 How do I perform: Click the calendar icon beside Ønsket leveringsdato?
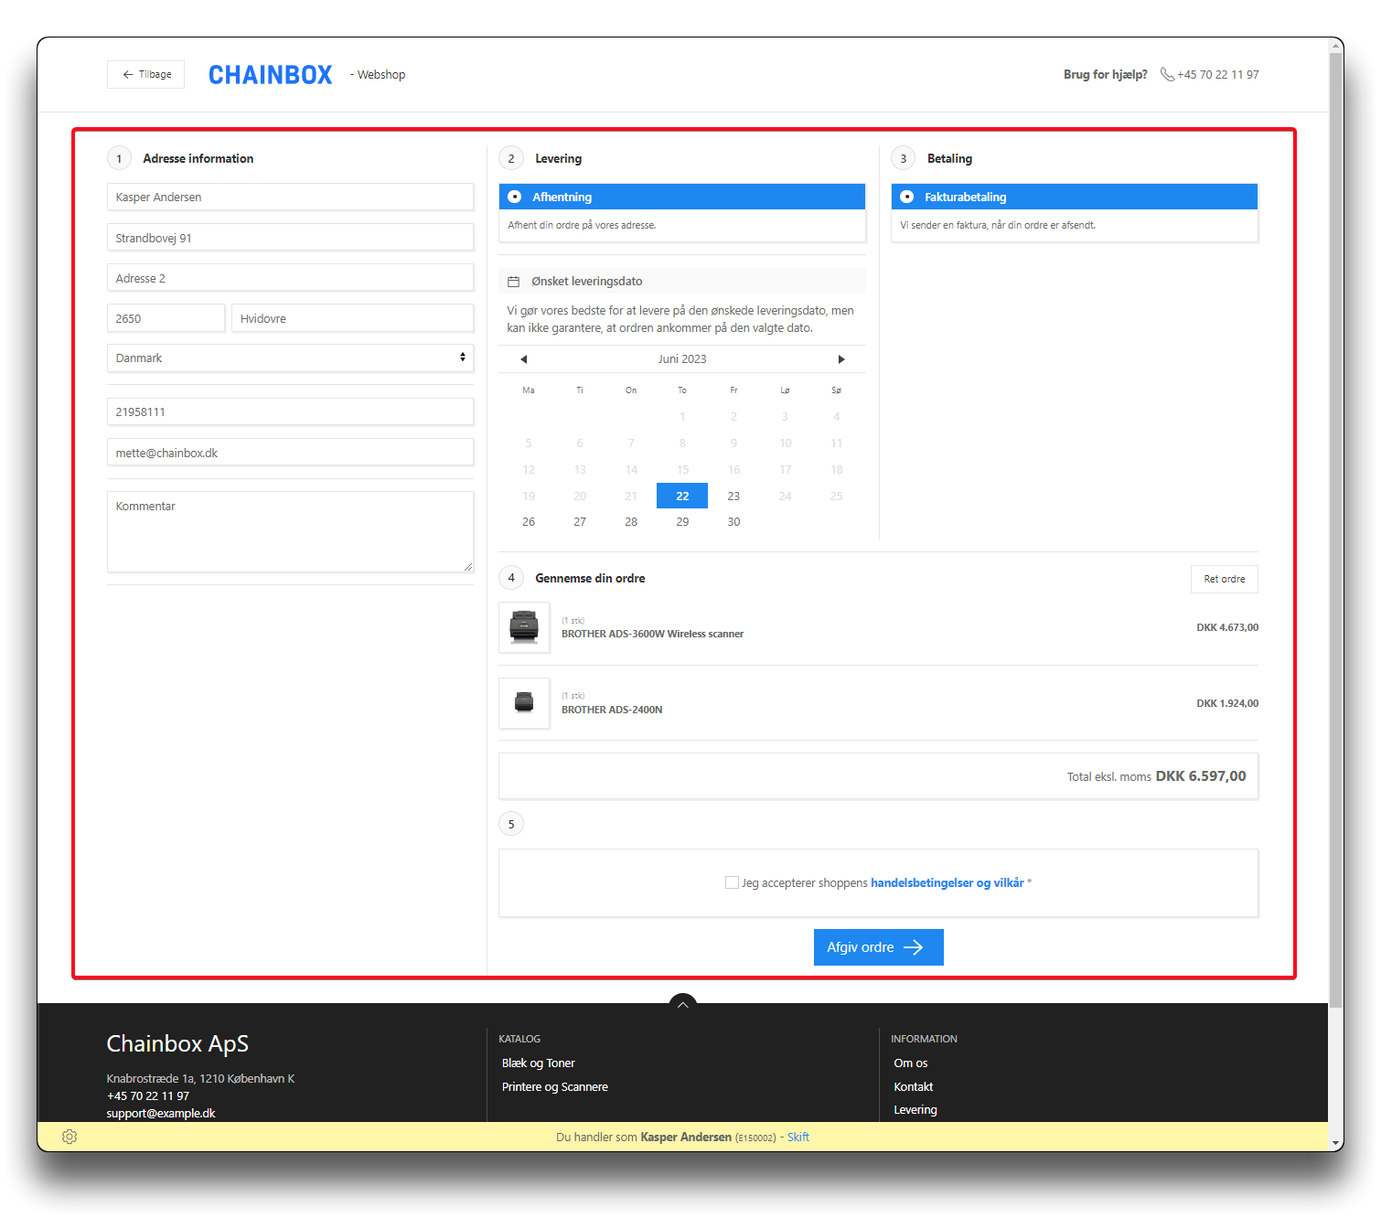514,282
